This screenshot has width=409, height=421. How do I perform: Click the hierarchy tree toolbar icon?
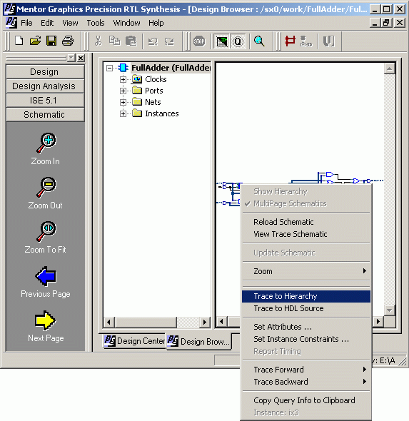306,41
